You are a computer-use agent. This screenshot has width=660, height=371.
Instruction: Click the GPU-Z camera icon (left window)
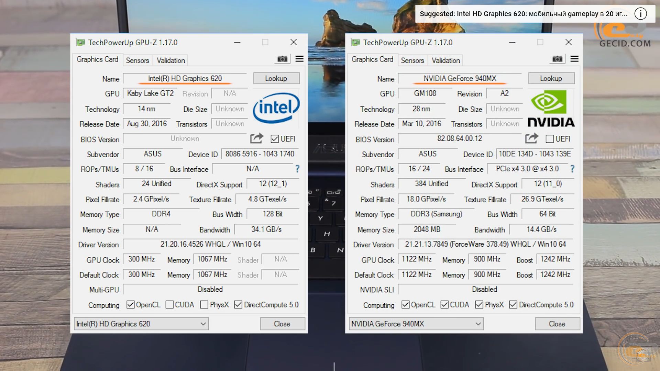pyautogui.click(x=282, y=59)
